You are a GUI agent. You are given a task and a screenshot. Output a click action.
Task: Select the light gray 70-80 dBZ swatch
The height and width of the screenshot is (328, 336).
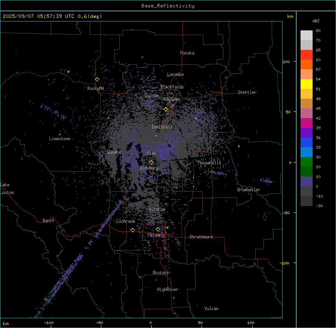click(306, 35)
